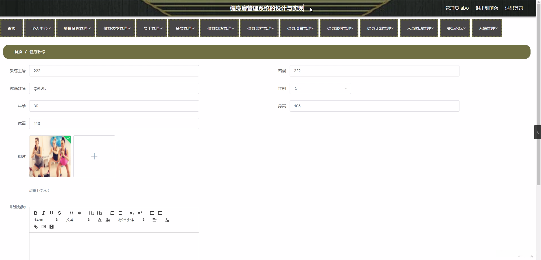Click the 点击上传照片 hint text
This screenshot has height=260, width=541.
click(x=39, y=191)
